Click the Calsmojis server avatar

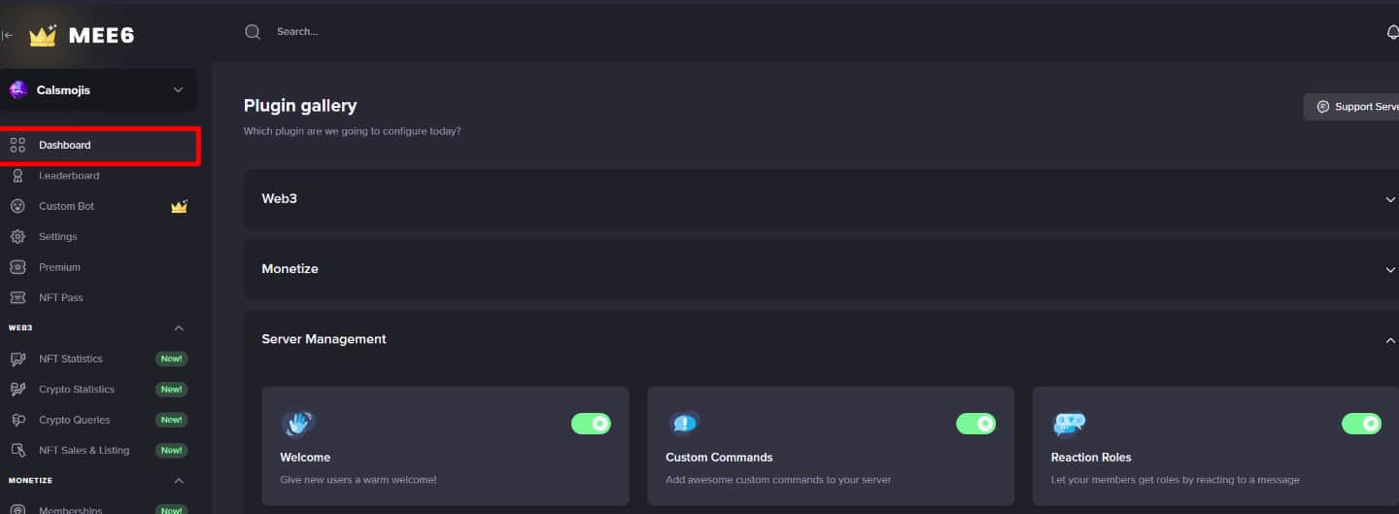[x=17, y=90]
